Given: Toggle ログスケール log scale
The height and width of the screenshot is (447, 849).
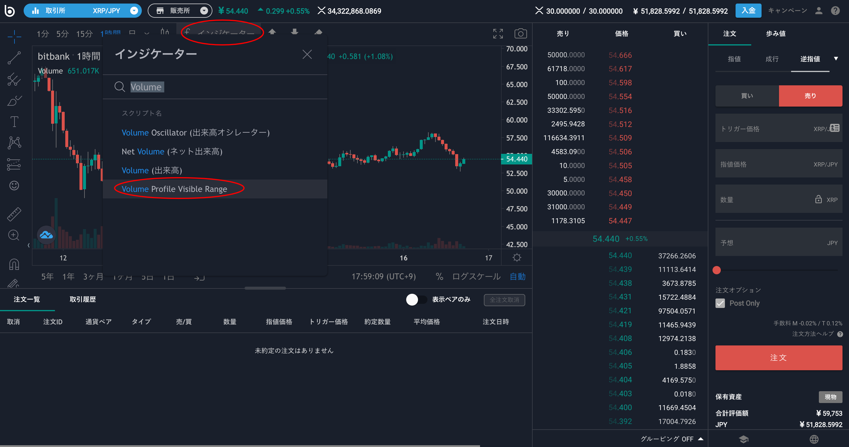Looking at the screenshot, I should 476,276.
